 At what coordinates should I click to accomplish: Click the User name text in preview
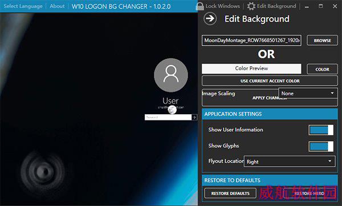(170, 101)
